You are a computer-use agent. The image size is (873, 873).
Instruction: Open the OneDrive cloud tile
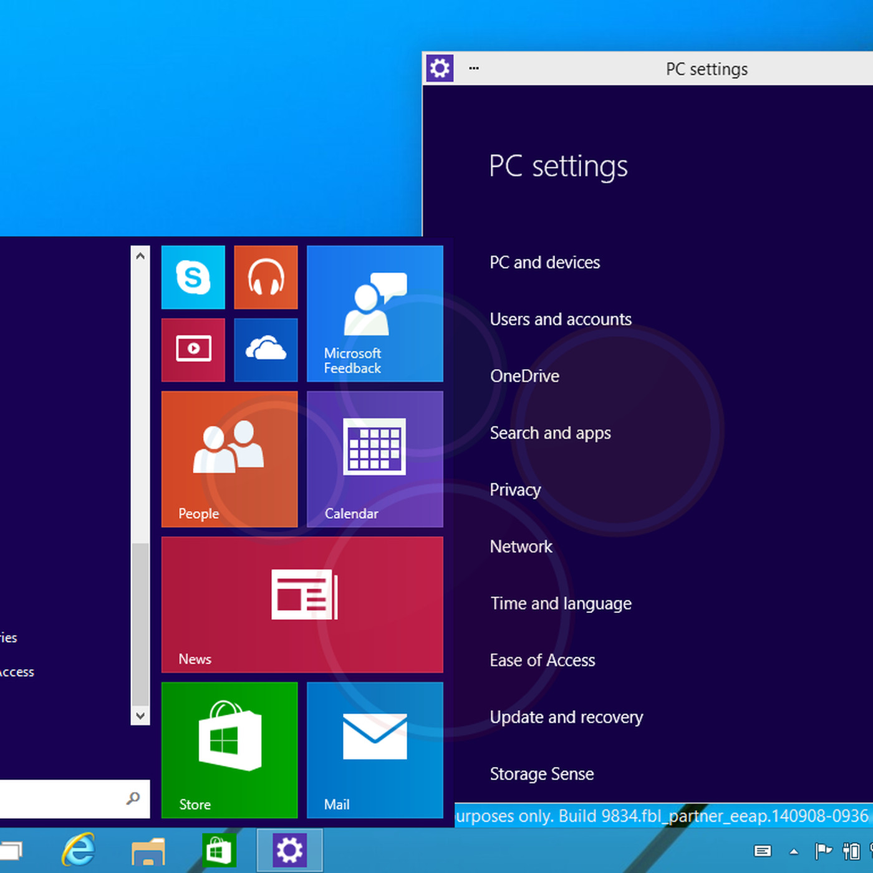click(x=266, y=350)
